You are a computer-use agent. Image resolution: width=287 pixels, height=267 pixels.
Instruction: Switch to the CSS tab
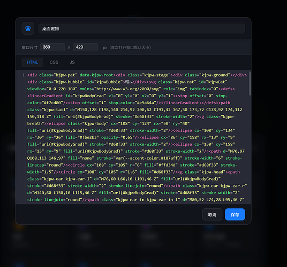coord(54,62)
